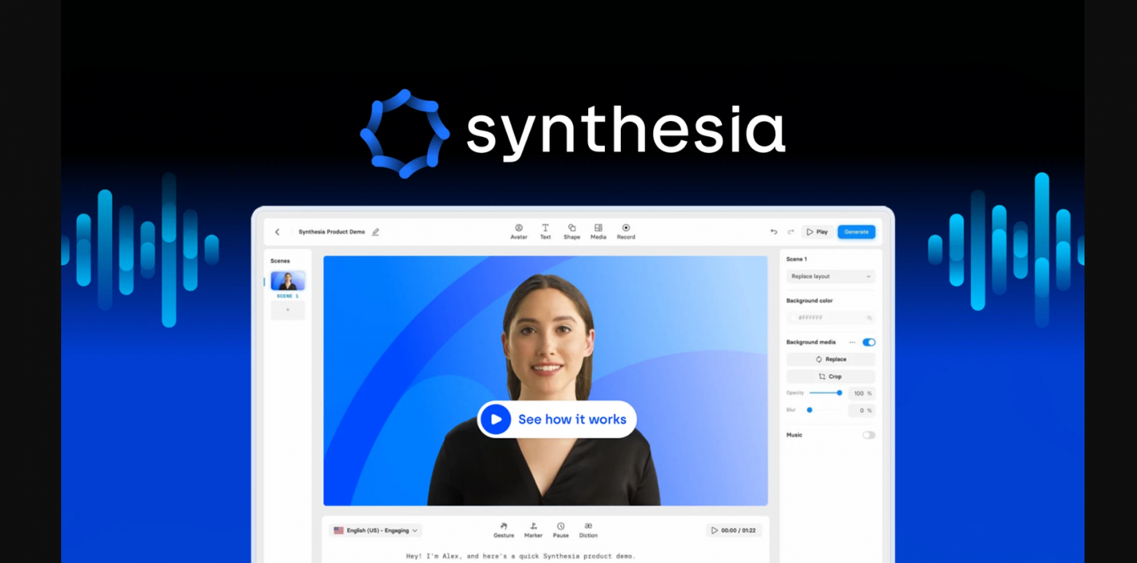Click the #FFFFFF hex color field

pyautogui.click(x=831, y=318)
